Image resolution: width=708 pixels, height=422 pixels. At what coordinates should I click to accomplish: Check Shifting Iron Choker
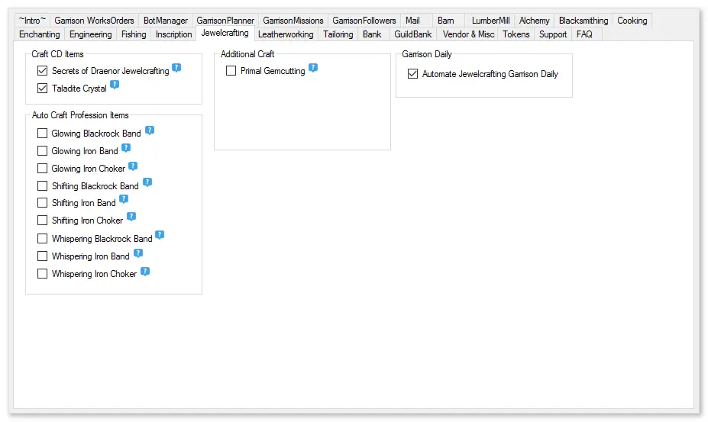click(43, 221)
